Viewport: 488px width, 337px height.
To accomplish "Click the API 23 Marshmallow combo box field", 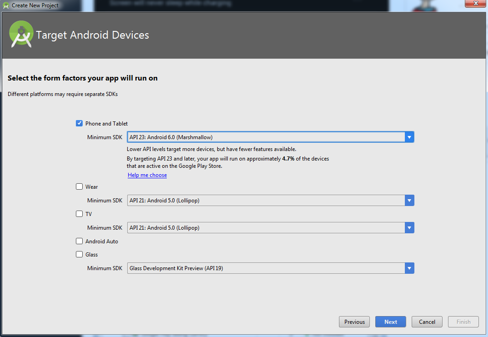I will [266, 137].
